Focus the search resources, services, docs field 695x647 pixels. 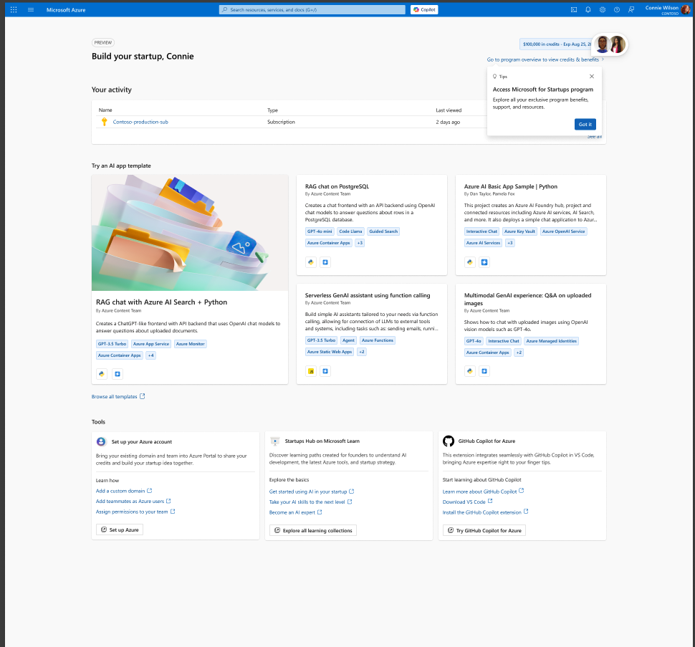312,10
